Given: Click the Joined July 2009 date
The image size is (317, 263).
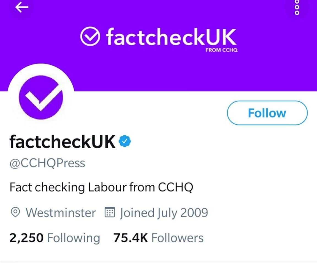Looking at the screenshot, I should point(164,213).
